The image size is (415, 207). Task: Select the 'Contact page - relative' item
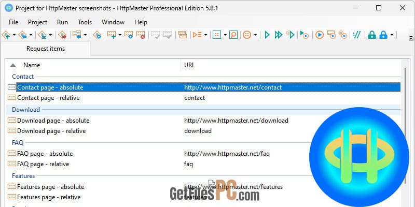pyautogui.click(x=48, y=98)
